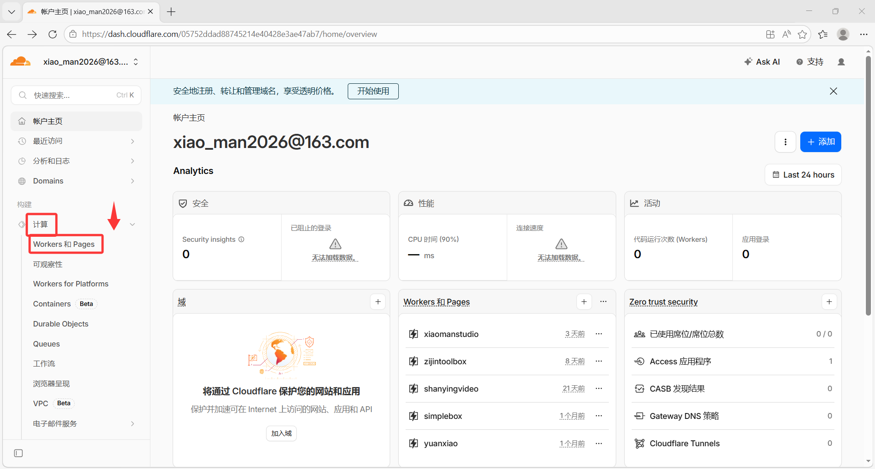The height and width of the screenshot is (469, 875).
Task: Open Durable Objects in sidebar
Action: (61, 324)
